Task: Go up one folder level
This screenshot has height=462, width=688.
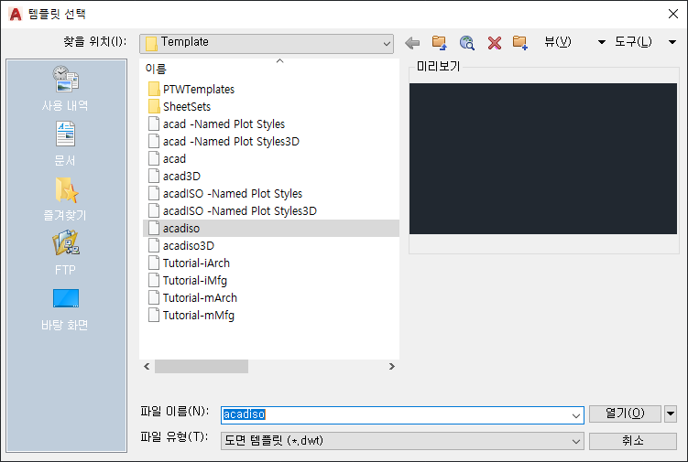Action: click(x=439, y=42)
